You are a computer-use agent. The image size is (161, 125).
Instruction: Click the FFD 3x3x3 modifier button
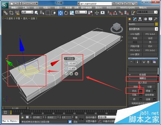point(135,50)
